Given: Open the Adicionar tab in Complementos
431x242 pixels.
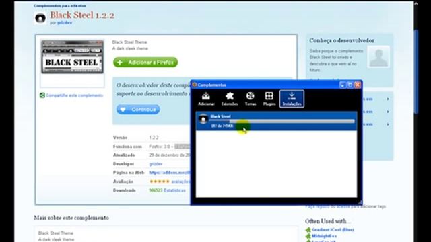Looking at the screenshot, I should point(206,99).
